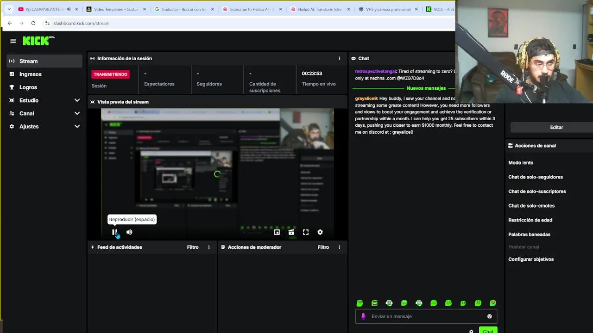Open the preview player settings gear
593x333 pixels.
point(320,232)
